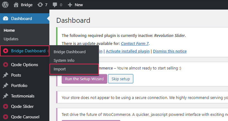Screen dimensions: 228x121
Task: Click the Qode Options icon
Action: (6, 65)
